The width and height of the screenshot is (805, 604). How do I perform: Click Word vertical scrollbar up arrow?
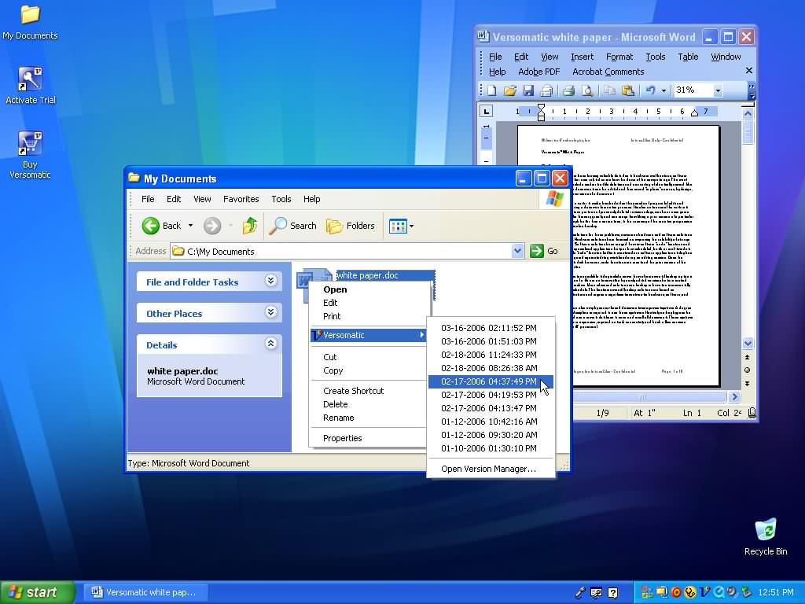tap(748, 113)
